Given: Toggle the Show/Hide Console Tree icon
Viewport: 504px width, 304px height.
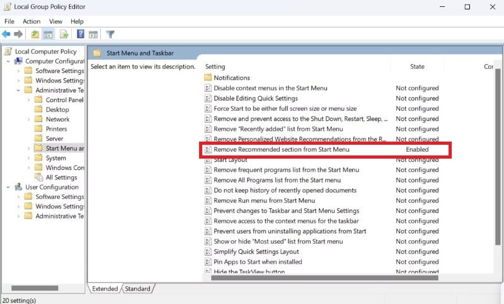Looking at the screenshot, I should click(x=49, y=35).
